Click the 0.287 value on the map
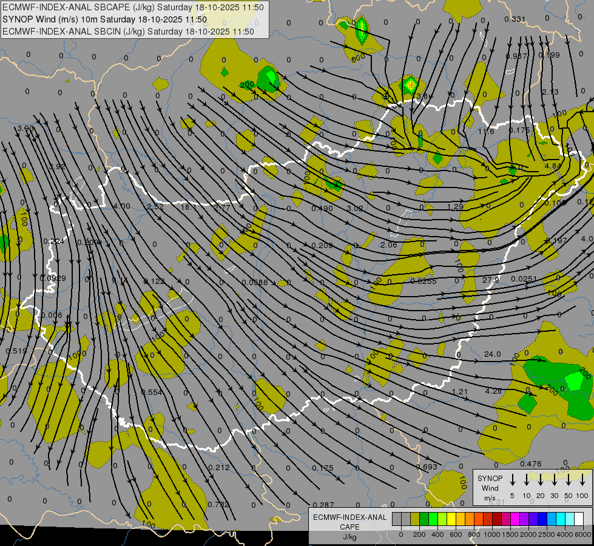 tap(323, 505)
